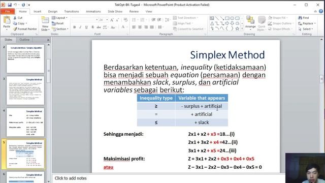The width and height of the screenshot is (325, 183).
Task: Click the New Slide icon
Action: click(45, 20)
